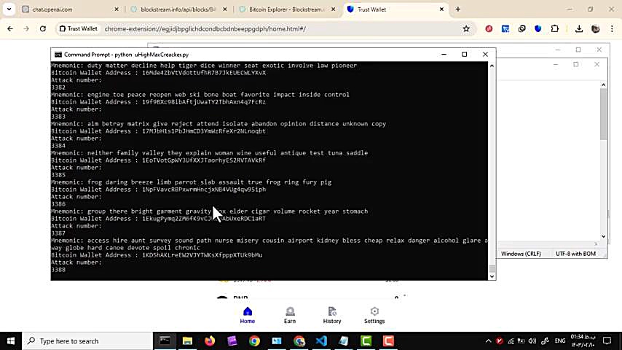Switch the ENG input language indicator
The height and width of the screenshot is (350, 622).
[x=560, y=341]
